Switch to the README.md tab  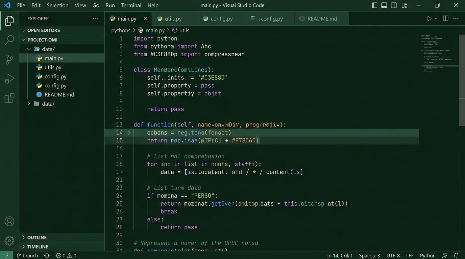[322, 19]
